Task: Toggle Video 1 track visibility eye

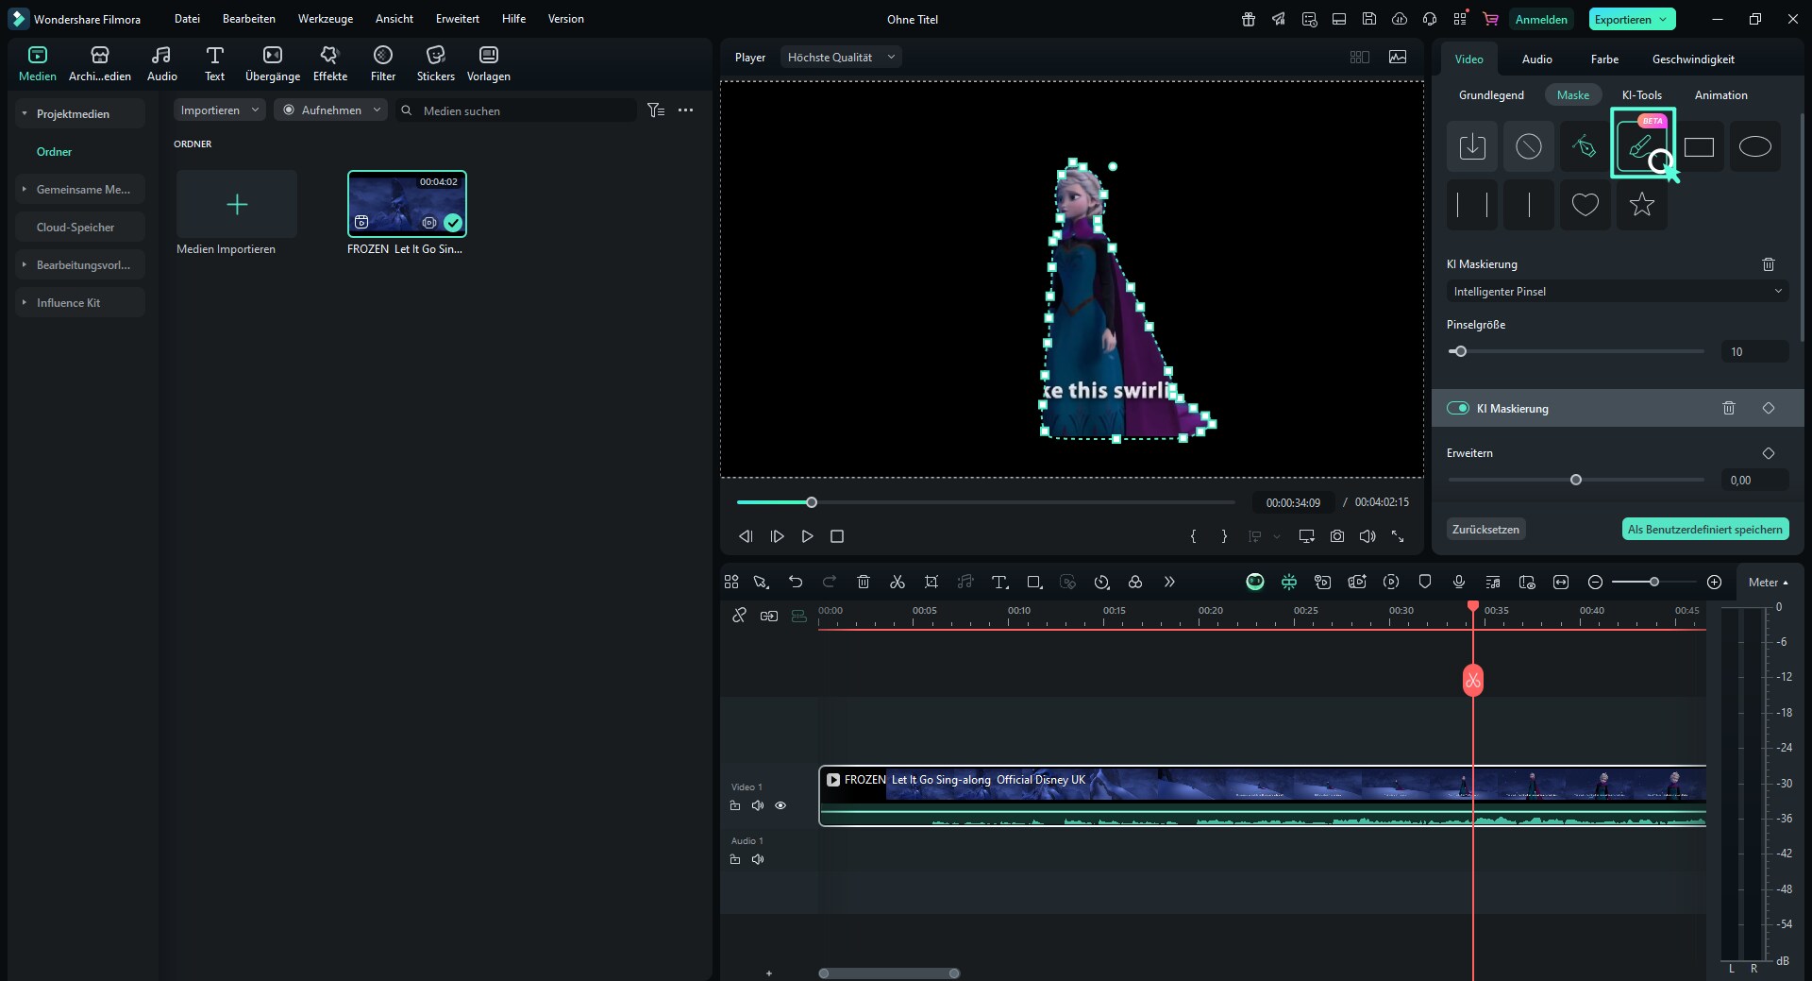Action: 780,806
